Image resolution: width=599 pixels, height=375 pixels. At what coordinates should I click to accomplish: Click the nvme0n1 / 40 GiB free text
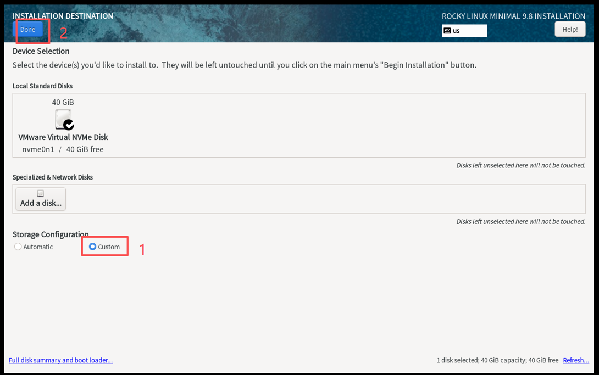[63, 149]
